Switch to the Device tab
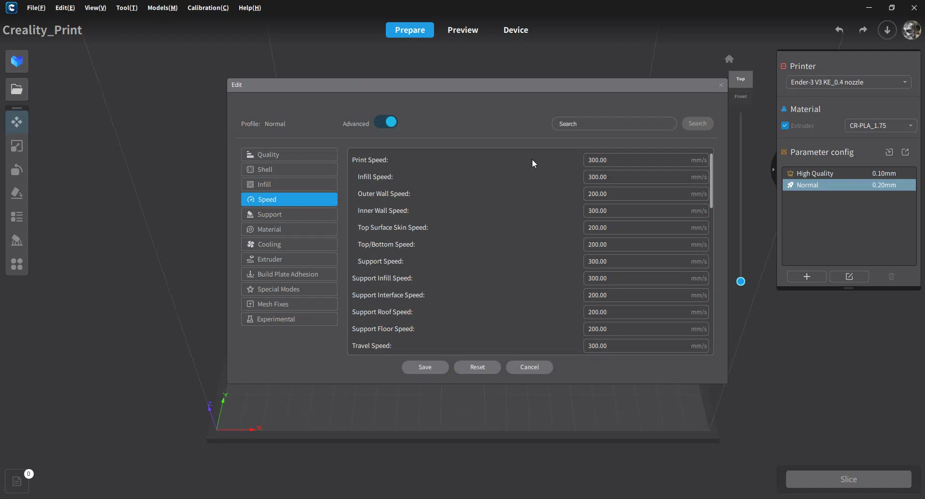Viewport: 925px width, 499px height. click(x=516, y=30)
